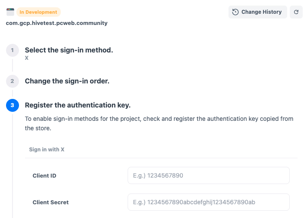Image resolution: width=307 pixels, height=218 pixels.
Task: Expand the 'Select the sign-in method' step
Action: (x=69, y=50)
